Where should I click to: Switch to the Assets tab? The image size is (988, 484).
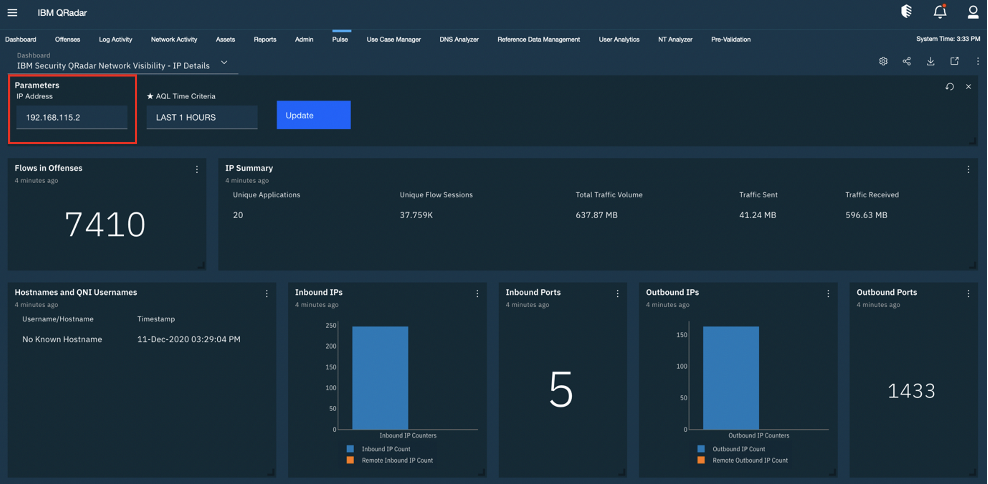coord(226,39)
